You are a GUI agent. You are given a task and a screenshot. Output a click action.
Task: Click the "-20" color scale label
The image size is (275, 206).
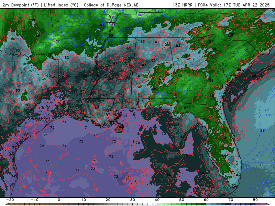[10, 200]
